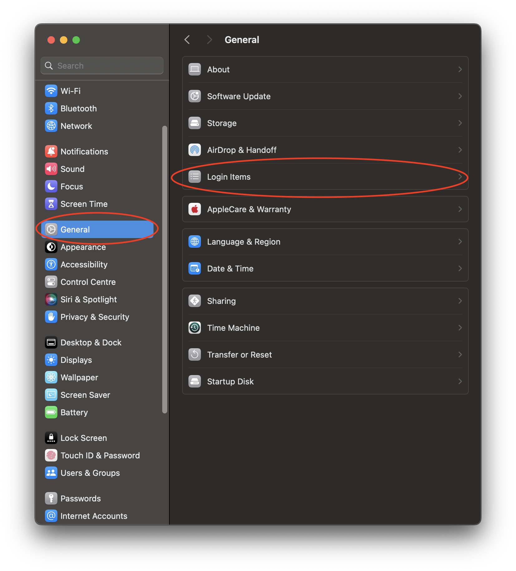This screenshot has height=571, width=516.
Task: Click the Passwords key icon
Action: (51, 498)
